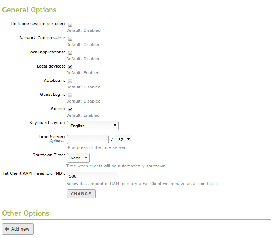Open the Shutdown Time dropdown

coord(78,158)
